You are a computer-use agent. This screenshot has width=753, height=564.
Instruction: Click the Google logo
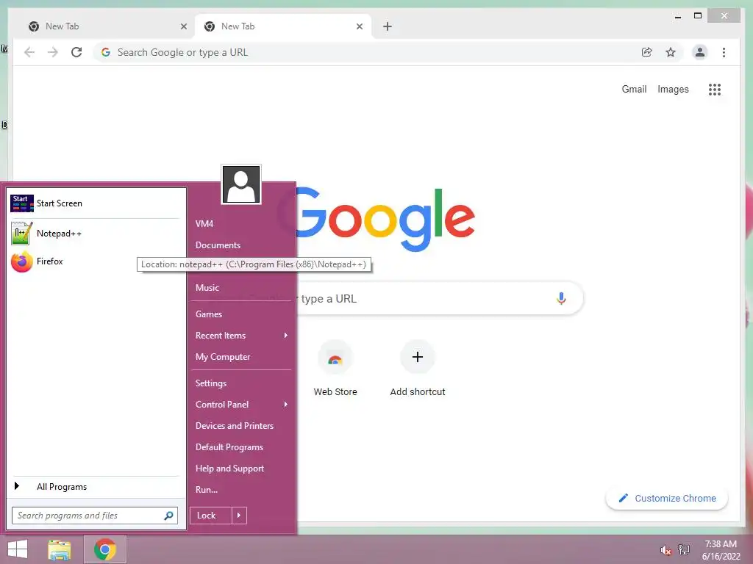pyautogui.click(x=385, y=220)
